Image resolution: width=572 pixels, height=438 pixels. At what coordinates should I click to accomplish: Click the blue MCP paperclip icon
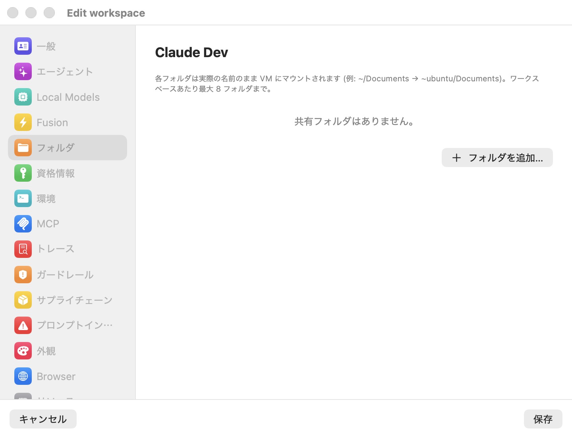tap(23, 224)
